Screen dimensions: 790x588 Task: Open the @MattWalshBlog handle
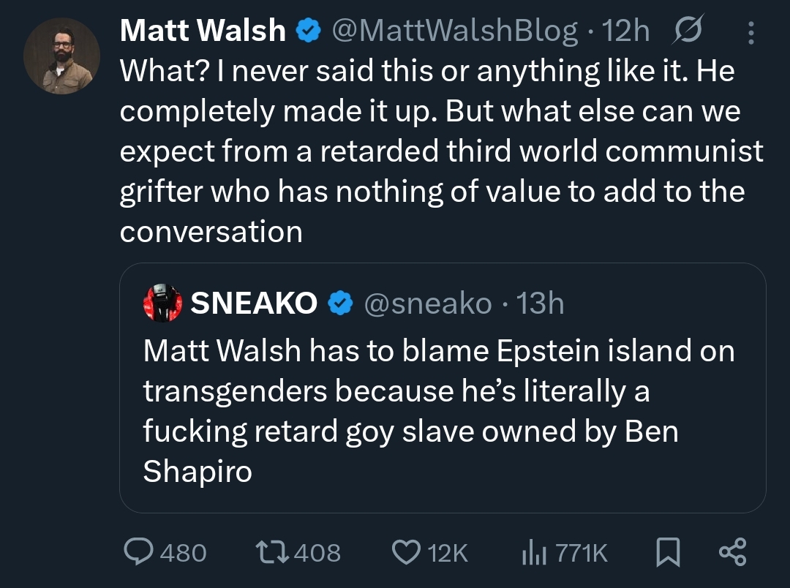[x=454, y=31]
